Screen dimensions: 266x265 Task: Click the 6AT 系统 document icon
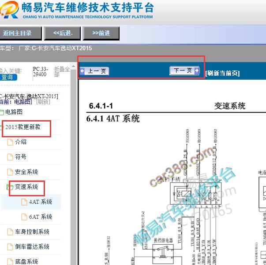tap(24, 217)
